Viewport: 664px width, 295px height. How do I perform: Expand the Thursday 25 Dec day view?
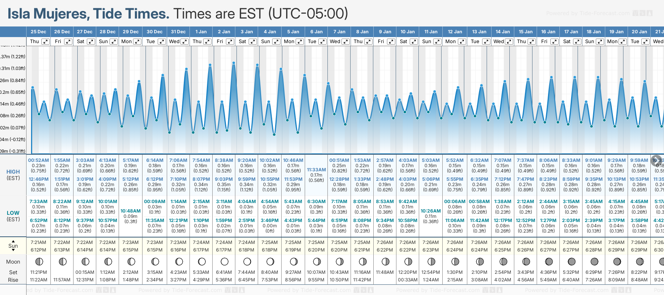pyautogui.click(x=45, y=42)
